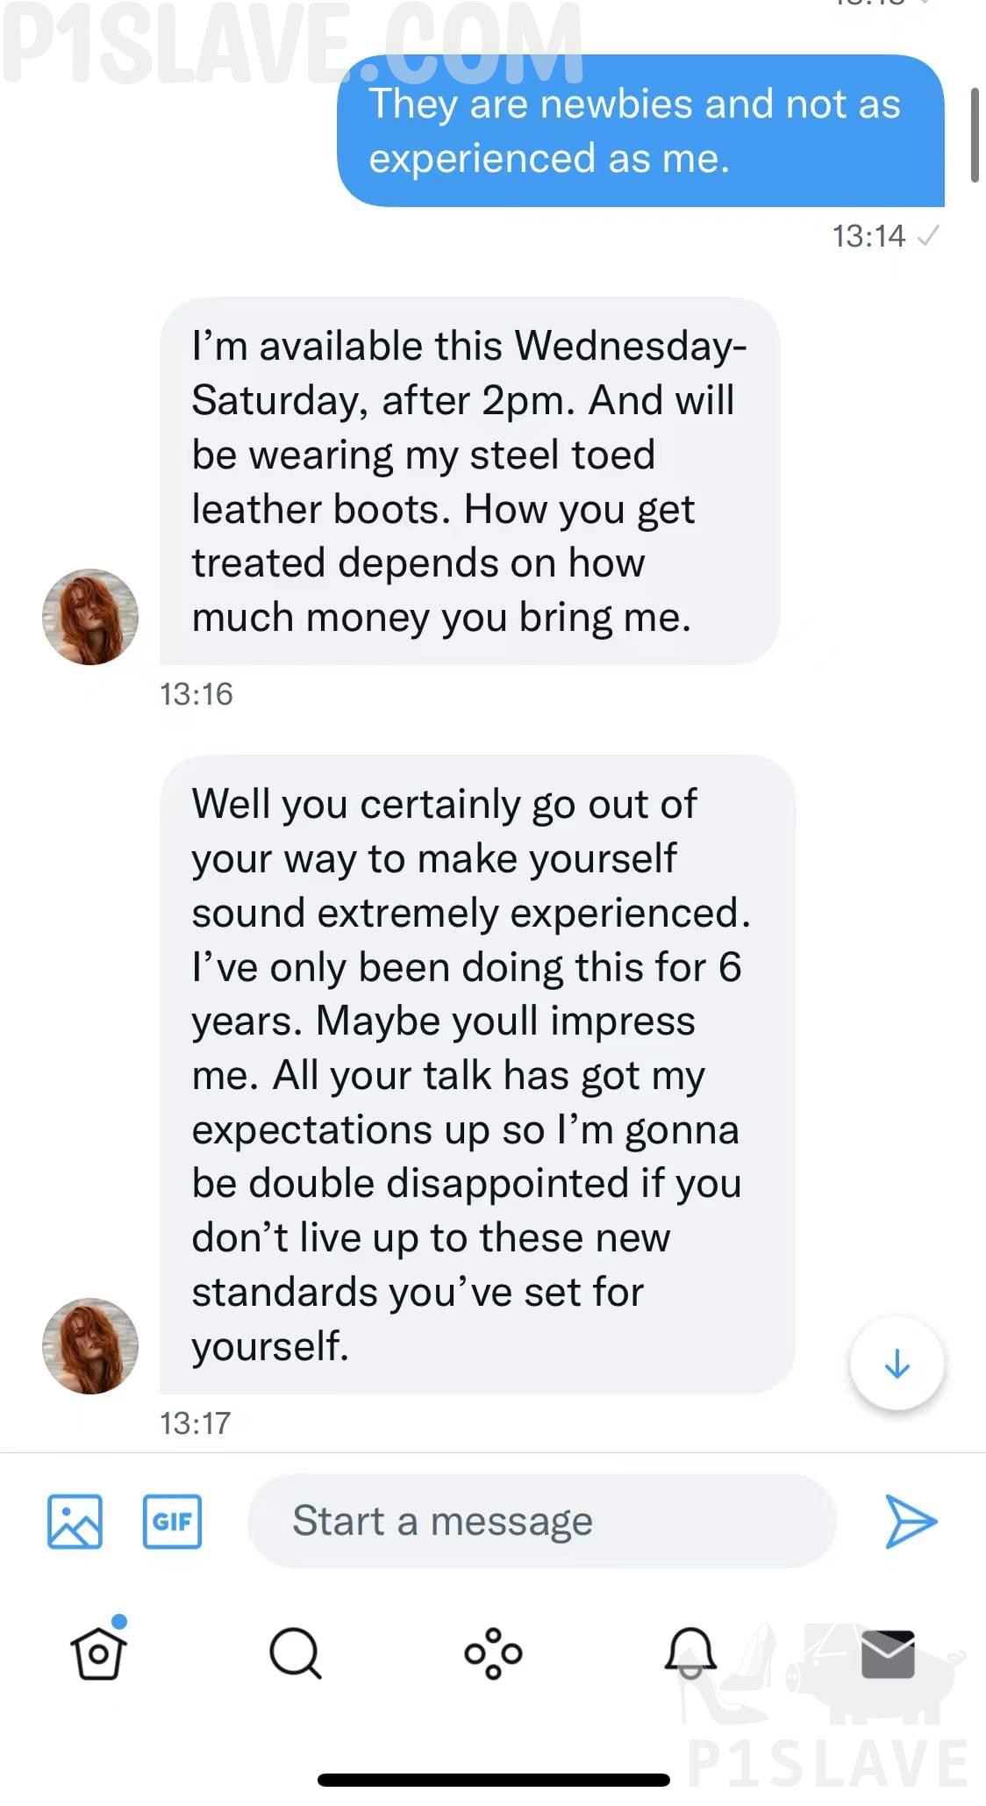
Task: Go to the Home tab
Action: [x=97, y=1652]
